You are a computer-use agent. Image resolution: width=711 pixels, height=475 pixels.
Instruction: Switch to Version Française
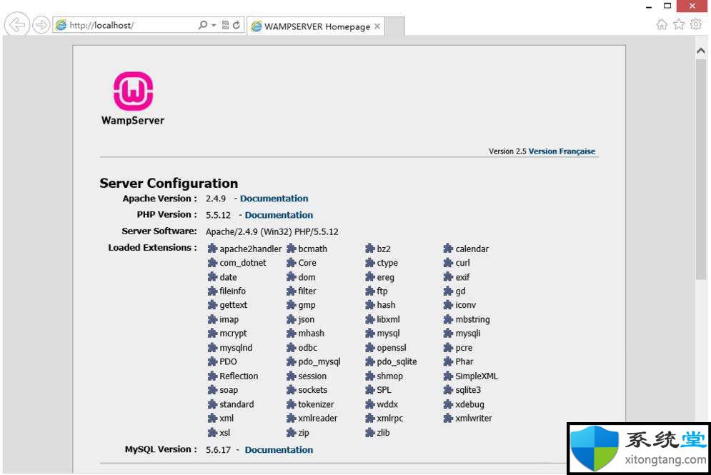(x=562, y=151)
